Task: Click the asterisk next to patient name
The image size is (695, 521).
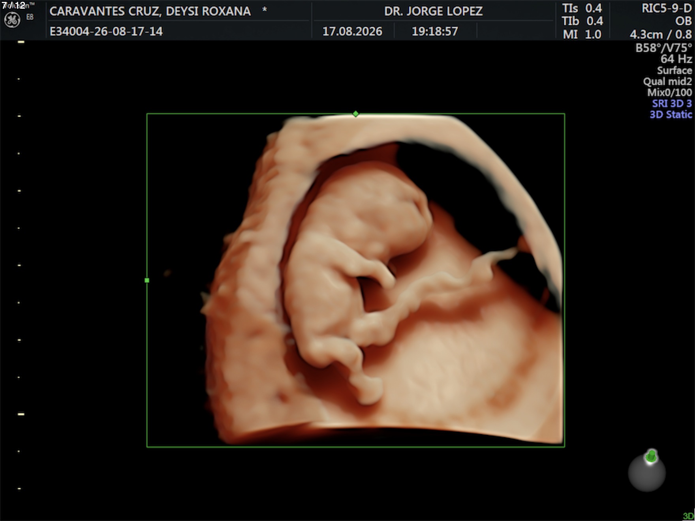Action: click(x=264, y=9)
